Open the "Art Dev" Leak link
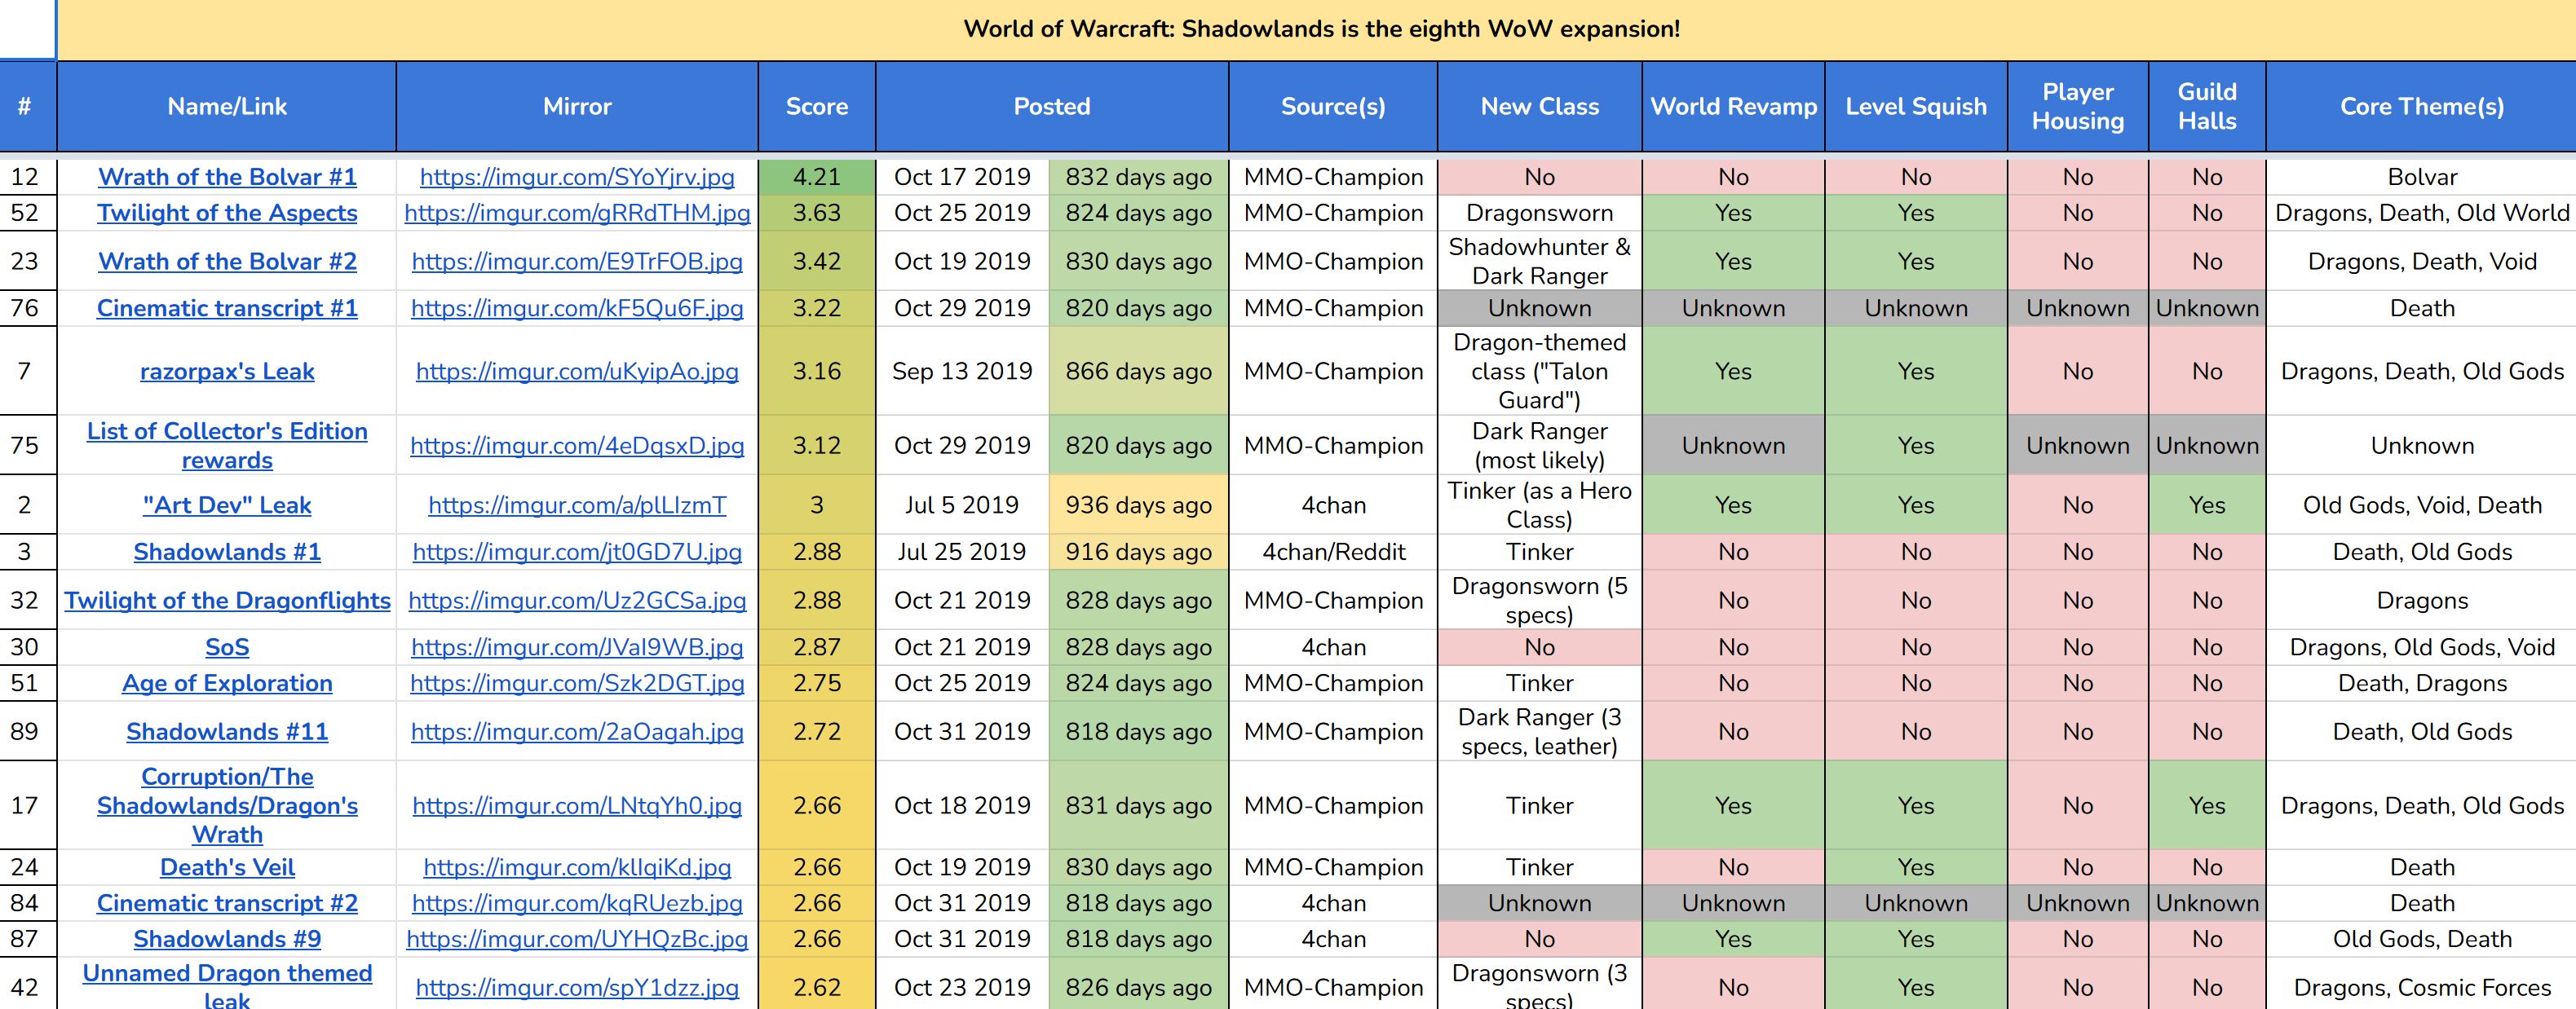This screenshot has width=2576, height=1009. coord(227,505)
